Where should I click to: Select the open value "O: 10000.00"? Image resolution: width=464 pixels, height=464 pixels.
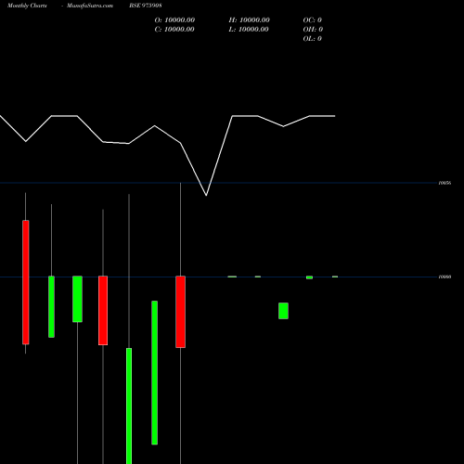[x=174, y=20]
